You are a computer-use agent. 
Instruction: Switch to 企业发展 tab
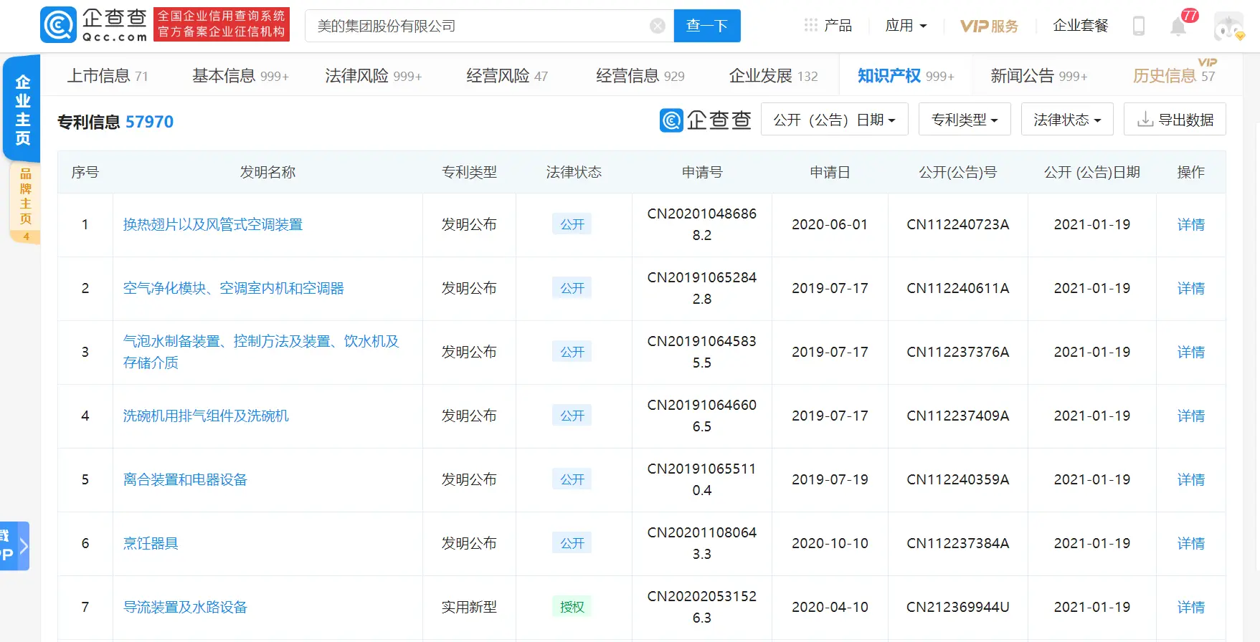click(x=773, y=75)
